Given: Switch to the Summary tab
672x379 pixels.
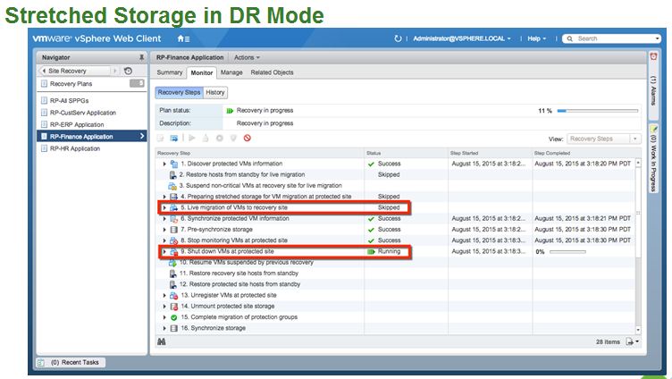Looking at the screenshot, I should coord(170,72).
